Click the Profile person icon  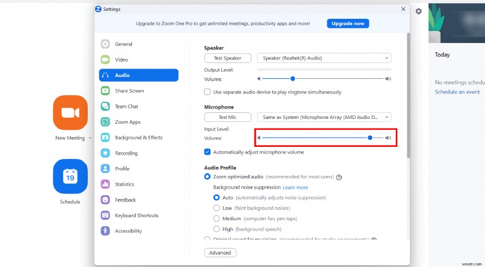click(105, 169)
